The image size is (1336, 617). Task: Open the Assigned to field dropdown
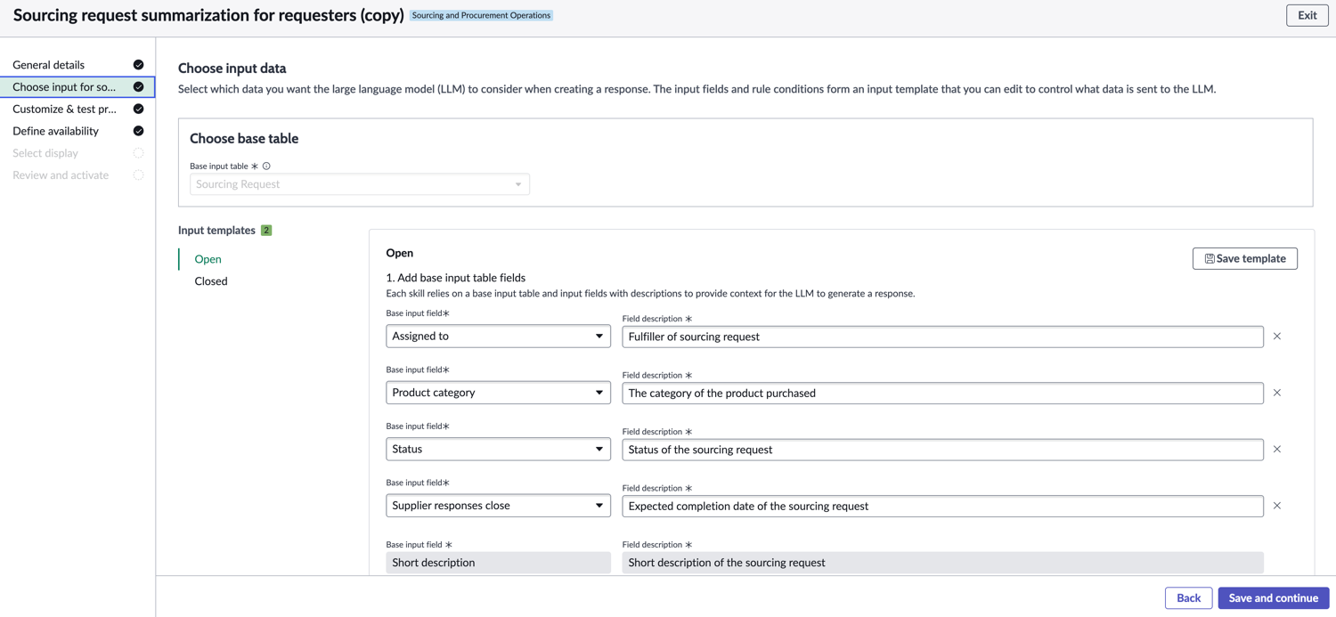coord(498,337)
